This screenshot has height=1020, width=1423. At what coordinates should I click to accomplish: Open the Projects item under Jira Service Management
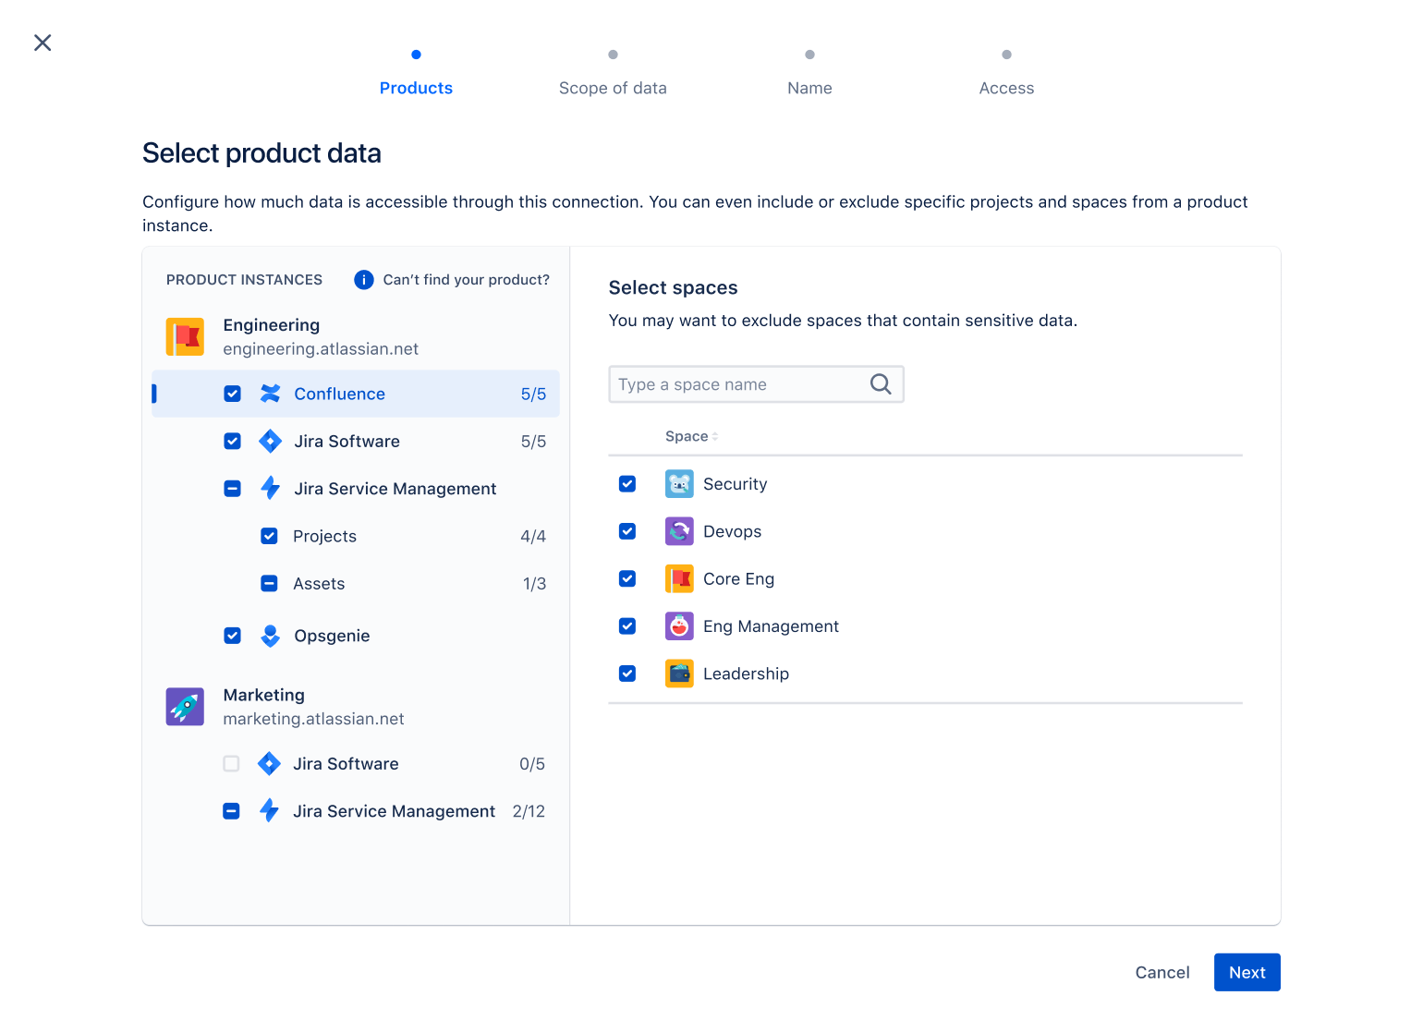tap(324, 536)
